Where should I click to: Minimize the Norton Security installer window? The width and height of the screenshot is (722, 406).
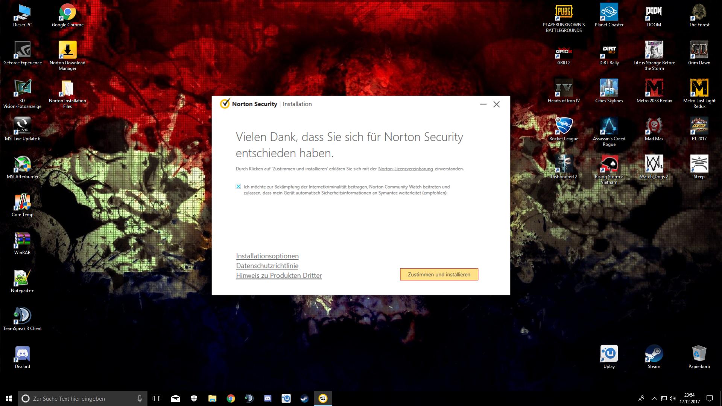coord(483,104)
